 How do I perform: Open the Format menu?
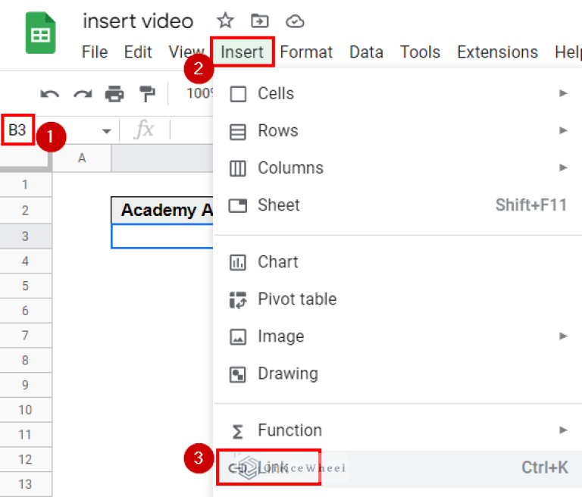coord(306,52)
